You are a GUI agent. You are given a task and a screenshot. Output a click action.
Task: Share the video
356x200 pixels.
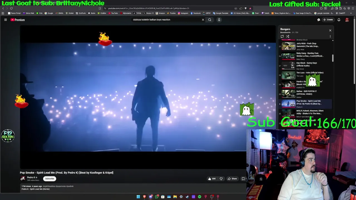[x=232, y=179]
